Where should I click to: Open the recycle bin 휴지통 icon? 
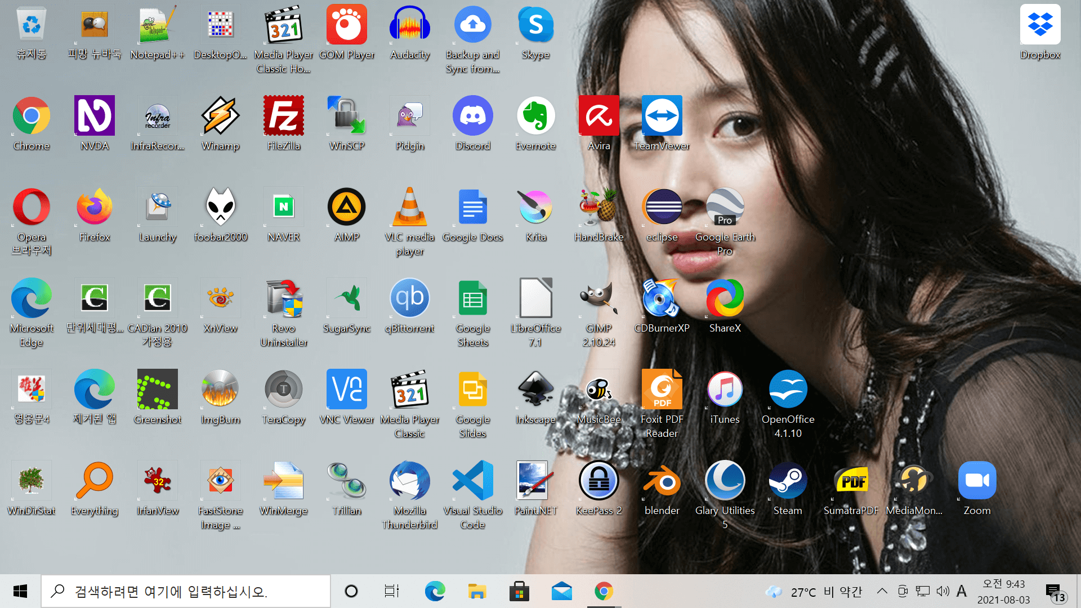(32, 33)
